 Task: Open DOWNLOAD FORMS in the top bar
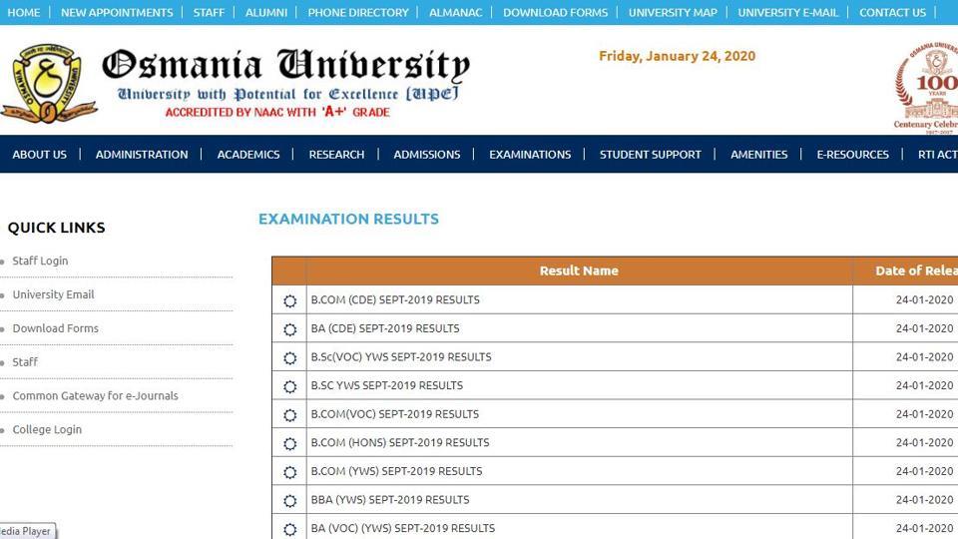click(x=556, y=12)
